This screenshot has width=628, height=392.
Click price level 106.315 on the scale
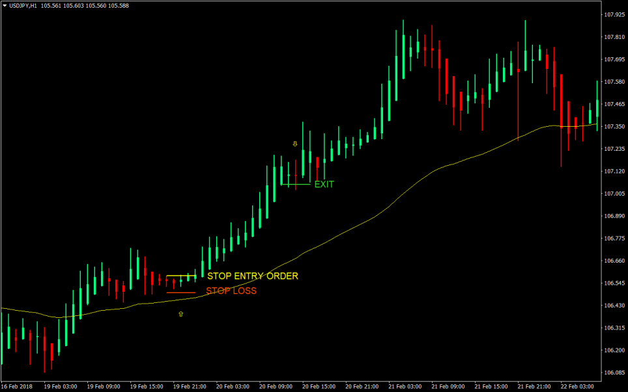pyautogui.click(x=614, y=328)
